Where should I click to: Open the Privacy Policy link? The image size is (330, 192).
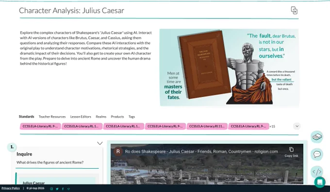click(11, 188)
